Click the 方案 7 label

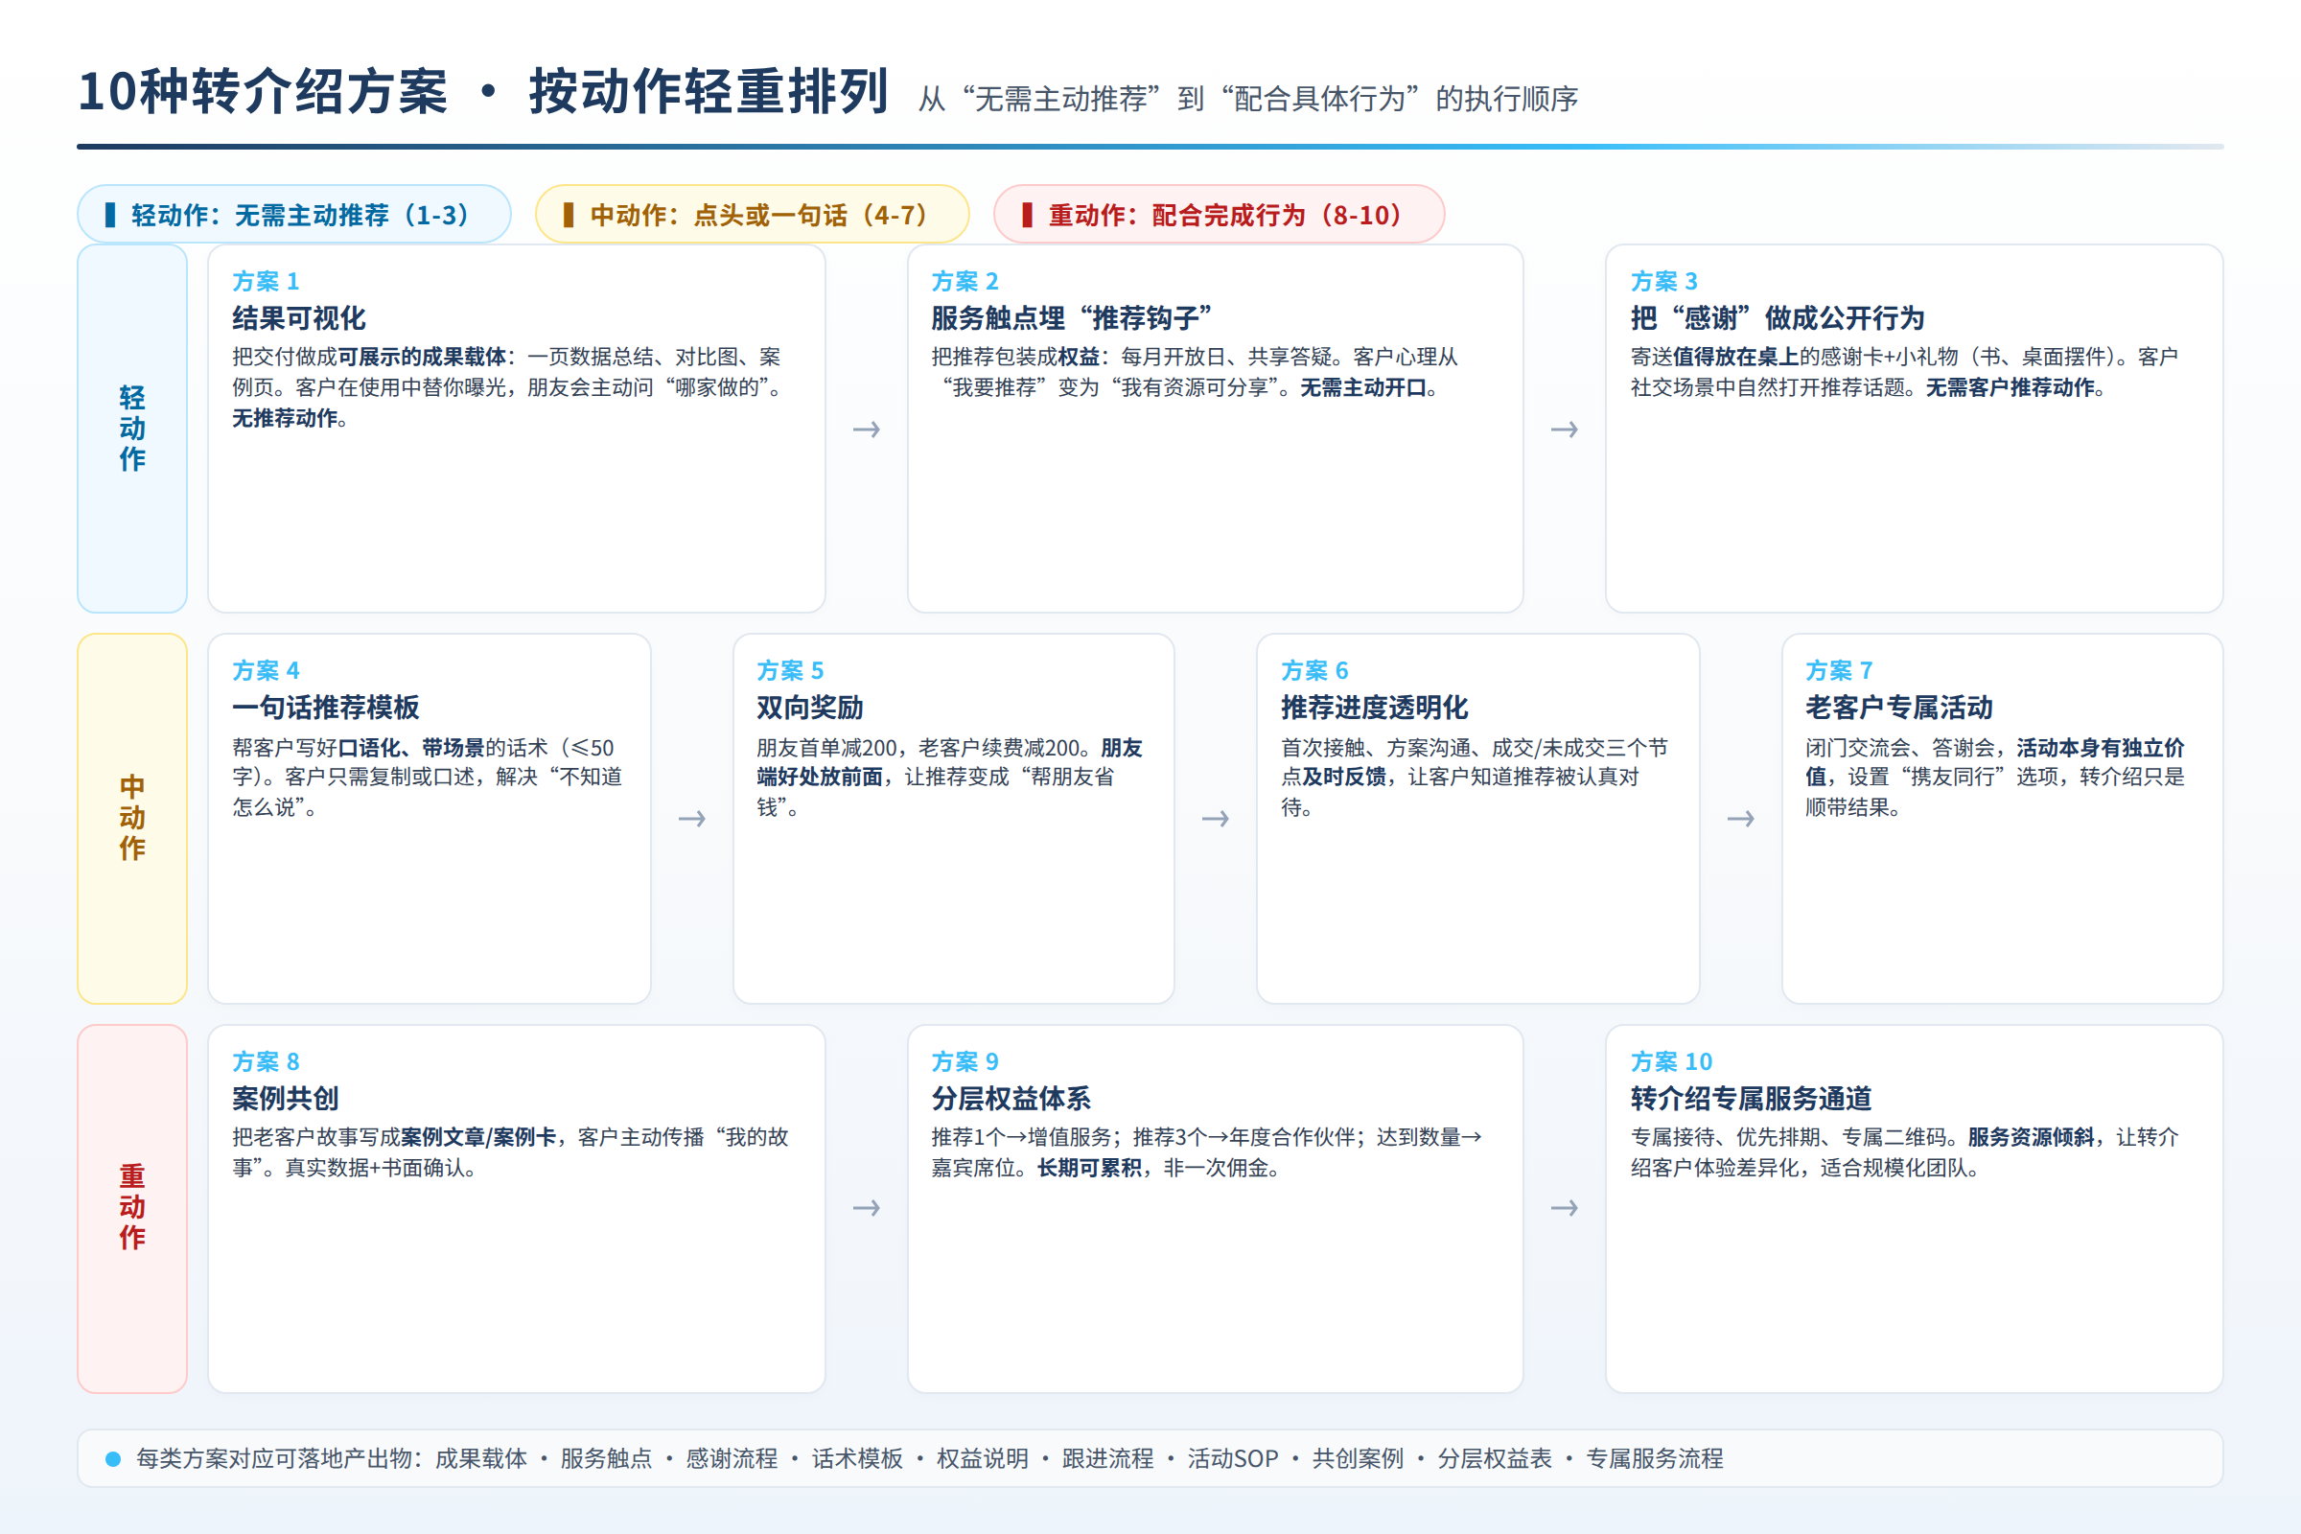tap(1838, 670)
